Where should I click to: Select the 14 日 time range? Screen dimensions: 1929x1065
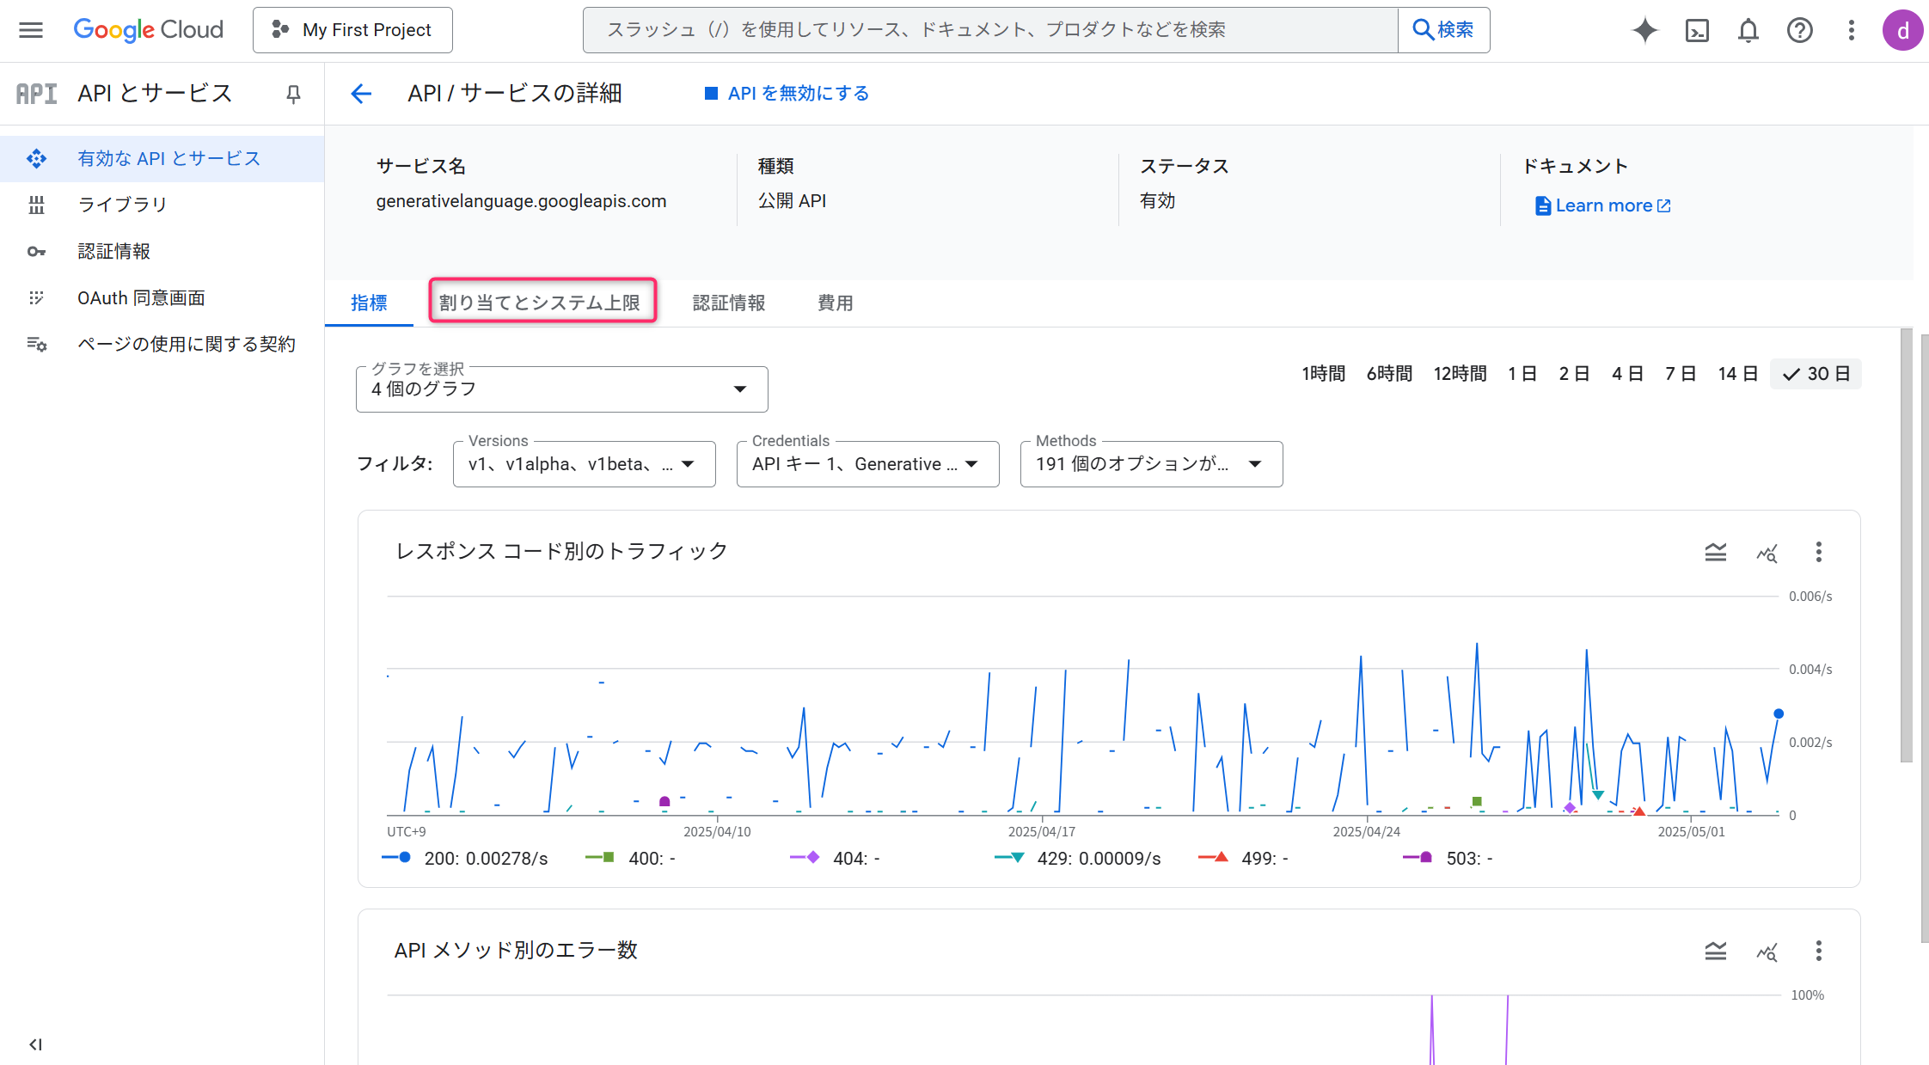[x=1737, y=374]
